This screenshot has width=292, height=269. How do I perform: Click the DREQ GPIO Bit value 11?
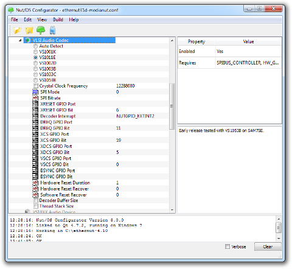(119, 128)
